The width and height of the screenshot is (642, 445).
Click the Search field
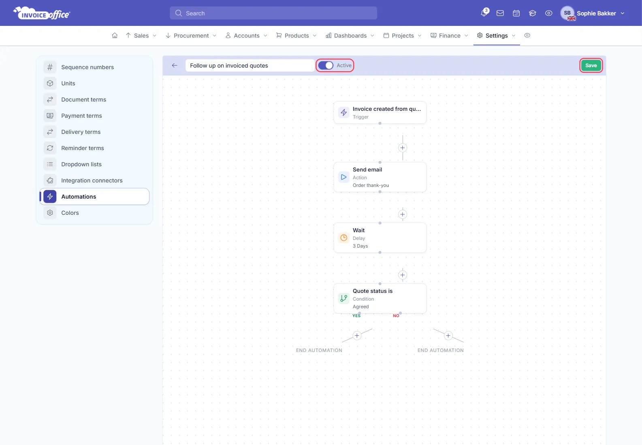(273, 13)
